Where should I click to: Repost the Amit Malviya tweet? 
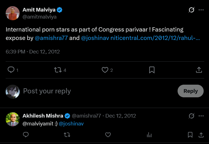(58, 70)
